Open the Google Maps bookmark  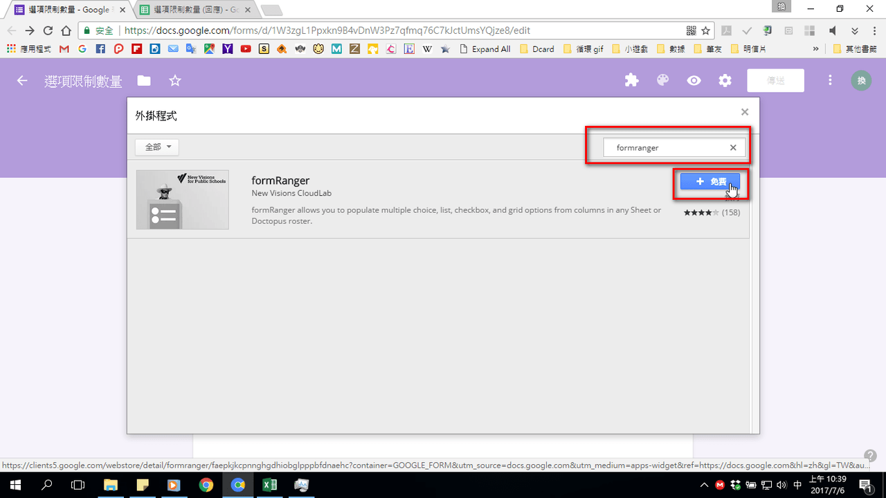(209, 49)
